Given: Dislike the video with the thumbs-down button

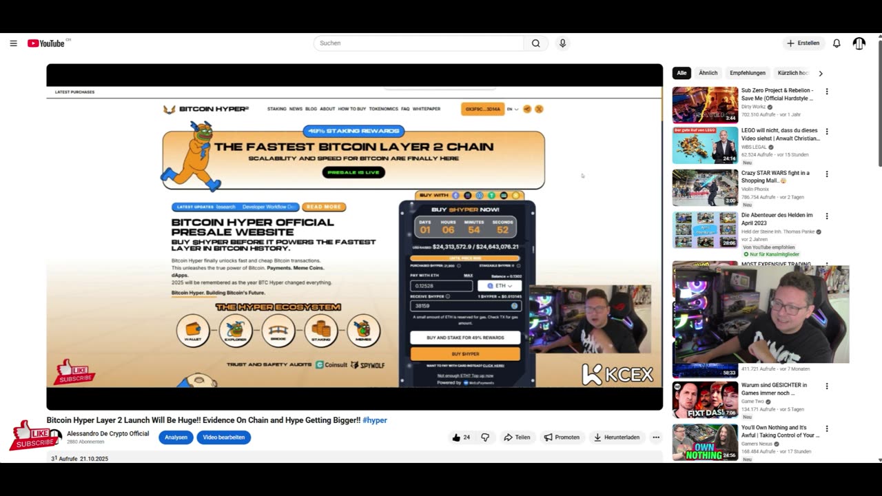Looking at the screenshot, I should 485,437.
